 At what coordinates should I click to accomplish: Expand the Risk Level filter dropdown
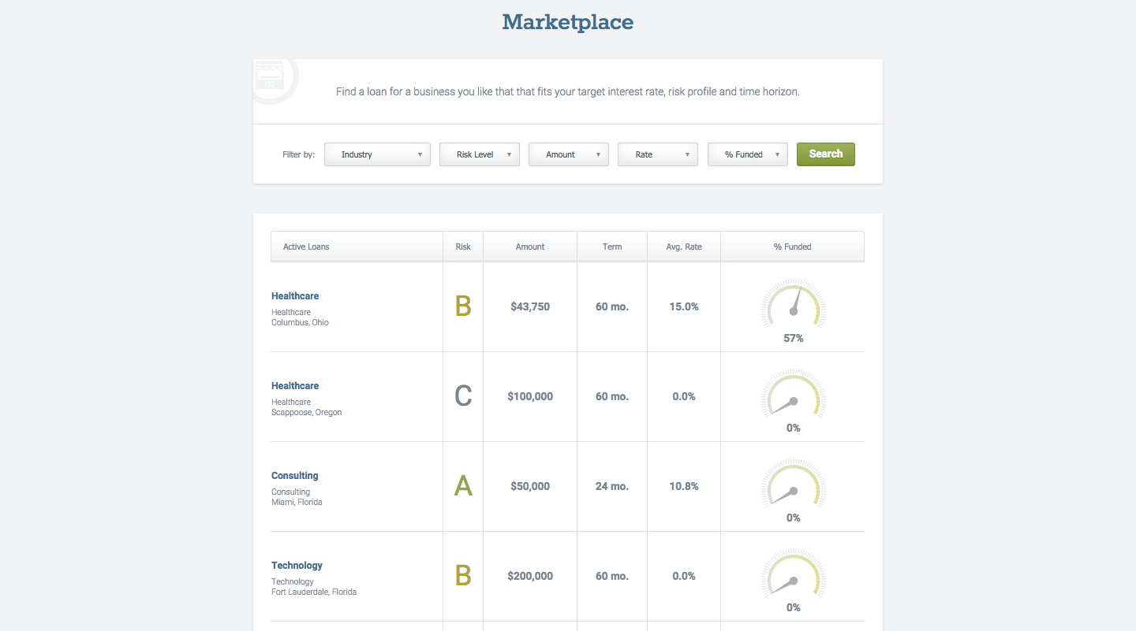coord(479,154)
